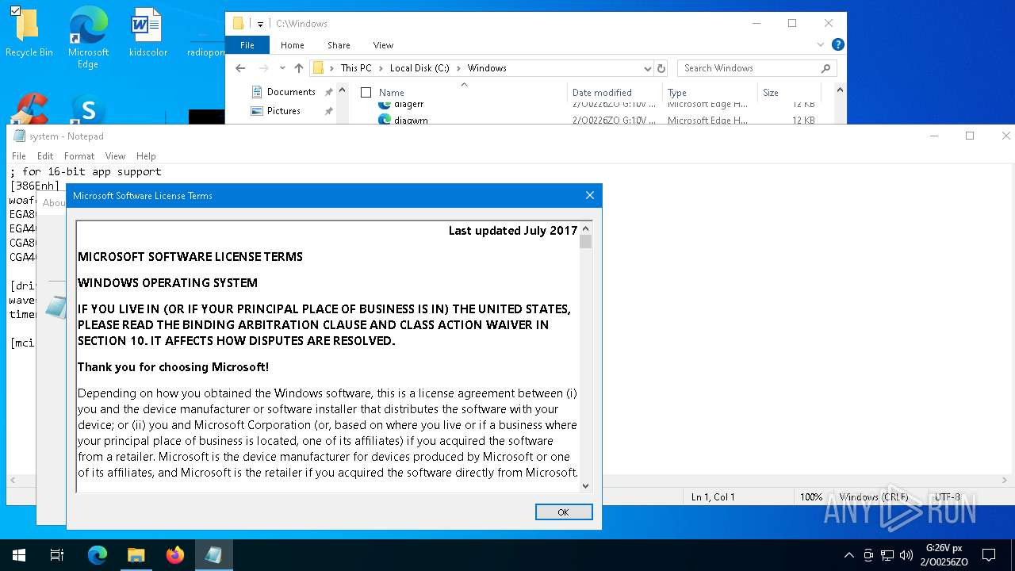
Task: Expand the address bar history dropdown
Action: click(x=647, y=68)
